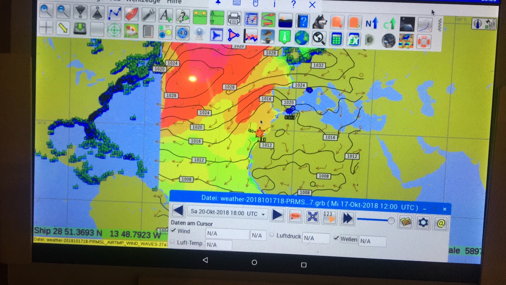Click the orange lifebuoy icon at the toolbar end

pos(424,41)
